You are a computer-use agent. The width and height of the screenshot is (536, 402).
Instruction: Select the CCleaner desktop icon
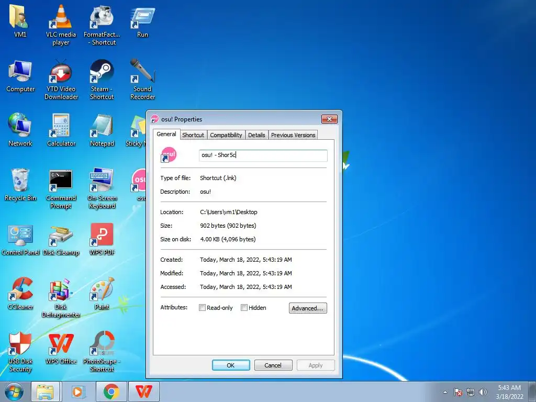[x=20, y=293]
